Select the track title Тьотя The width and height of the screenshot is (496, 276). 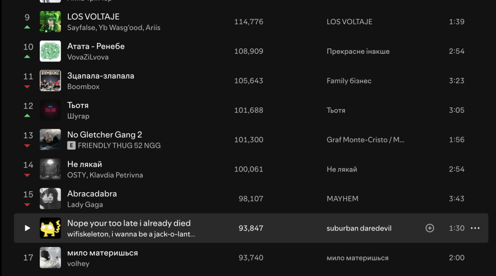click(x=78, y=105)
